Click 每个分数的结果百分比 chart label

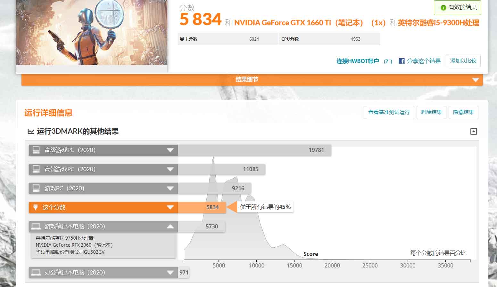point(438,253)
